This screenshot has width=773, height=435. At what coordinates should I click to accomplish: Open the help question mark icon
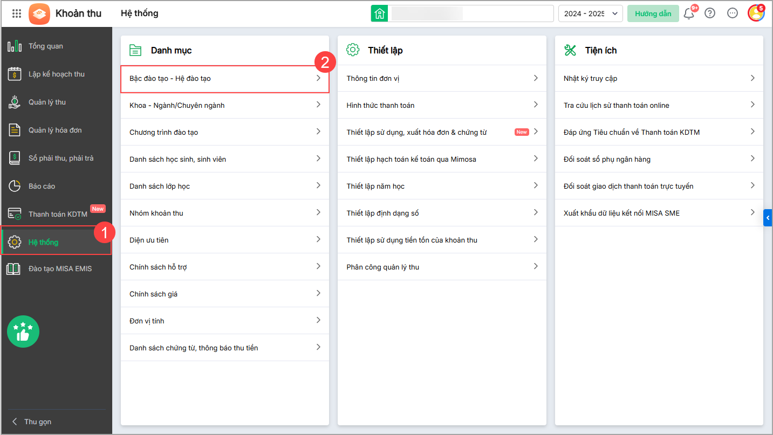click(x=710, y=13)
